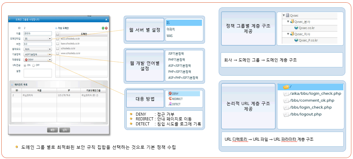
Task: Collapse the Qvsec_본사 tree node
Action: pos(288,22)
